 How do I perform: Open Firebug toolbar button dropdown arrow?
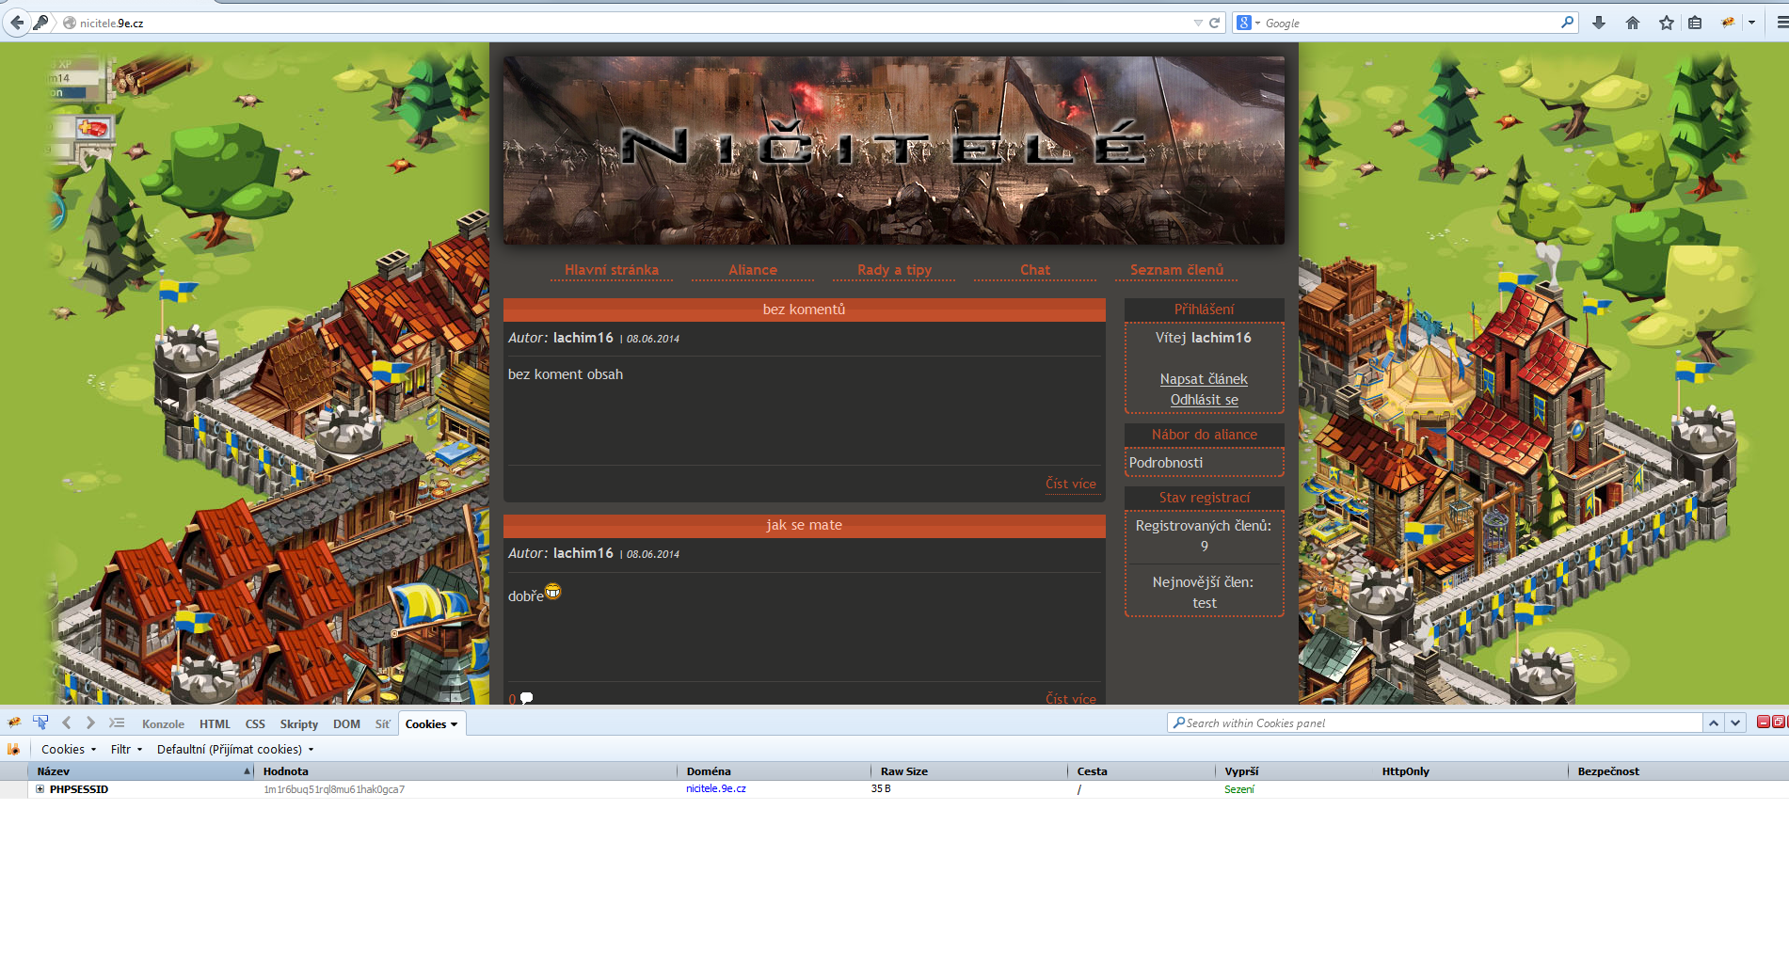(1751, 23)
